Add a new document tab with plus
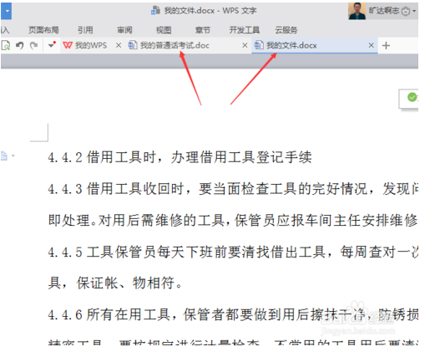This screenshot has height=357, width=425. click(386, 45)
